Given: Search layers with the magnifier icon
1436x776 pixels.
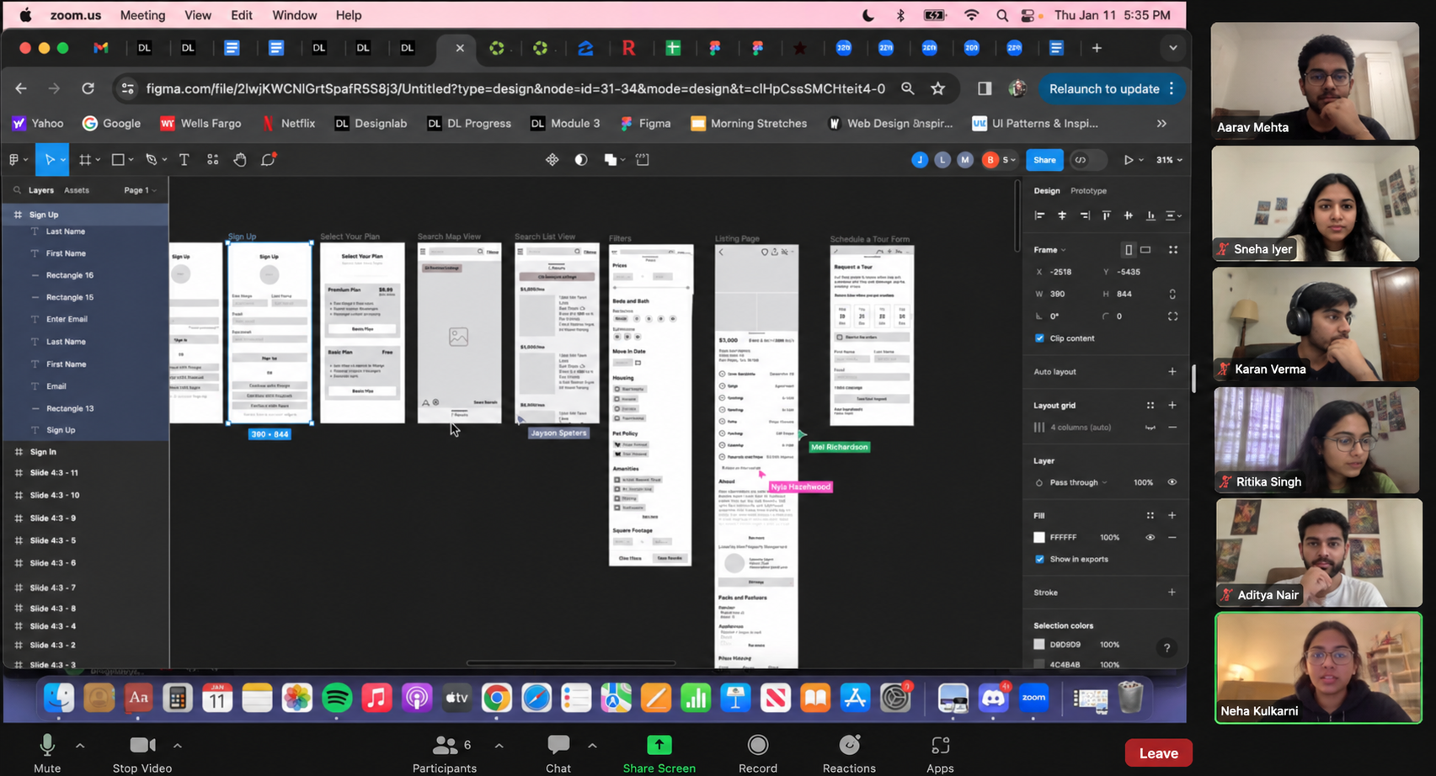Looking at the screenshot, I should click(x=17, y=190).
